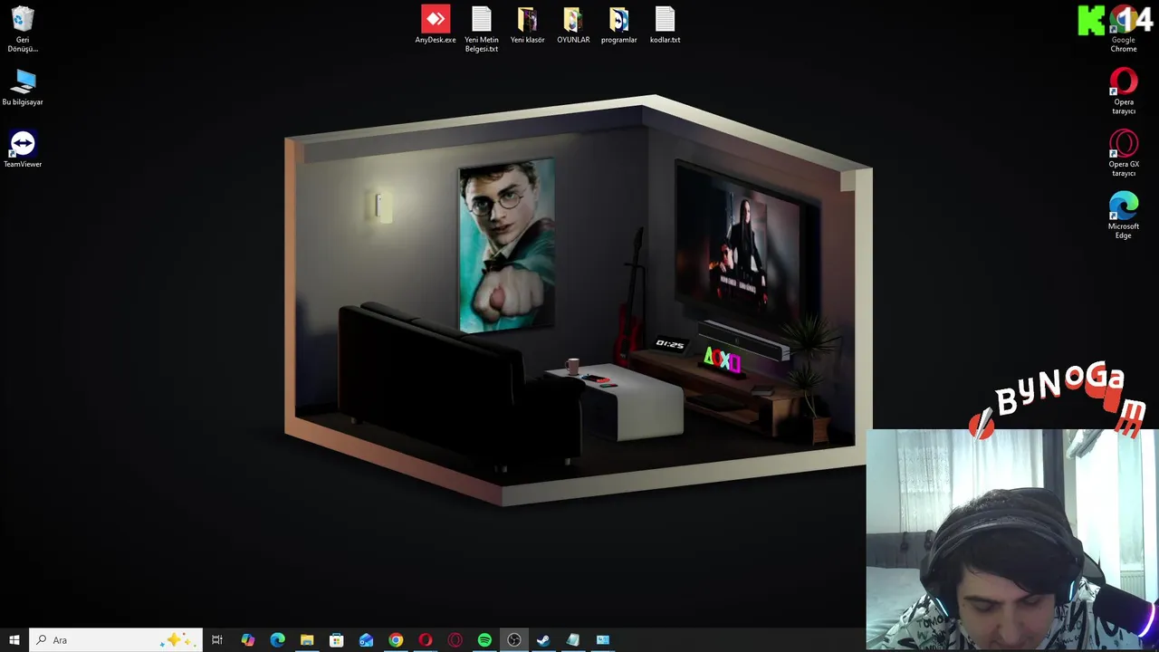The image size is (1159, 652).
Task: Launch Copilot from the taskbar
Action: click(248, 640)
